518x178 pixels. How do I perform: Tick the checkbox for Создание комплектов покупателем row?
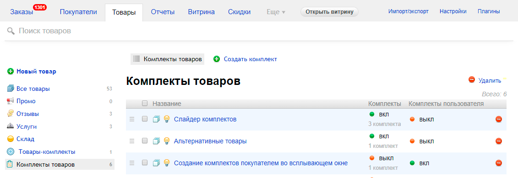tap(144, 162)
